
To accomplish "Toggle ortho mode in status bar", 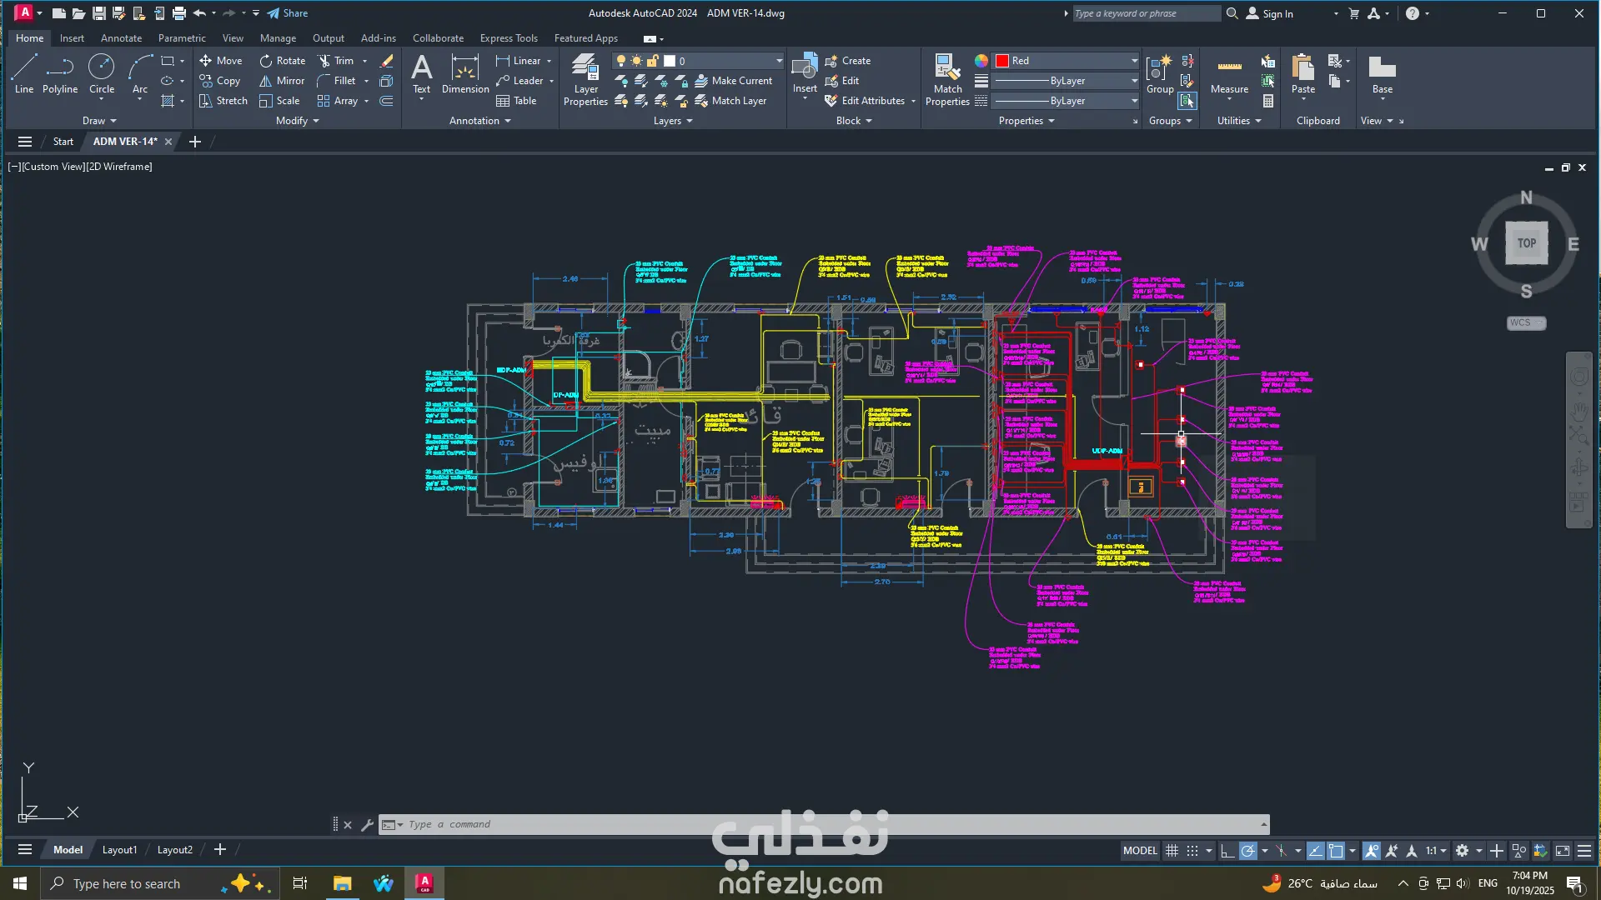I will coord(1227,851).
